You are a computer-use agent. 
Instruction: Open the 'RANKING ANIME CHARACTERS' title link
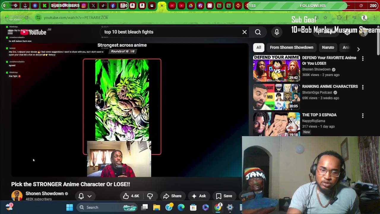click(330, 86)
